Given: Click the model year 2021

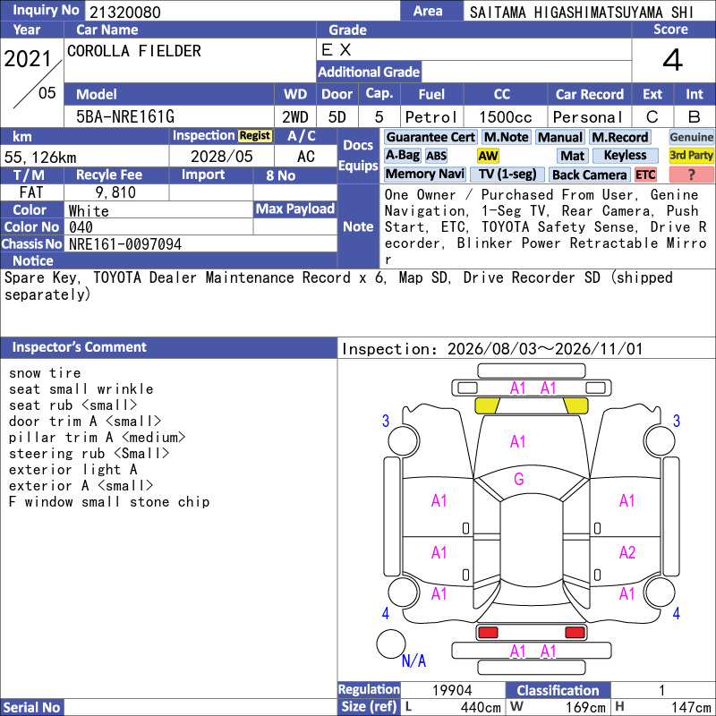Looking at the screenshot, I should coord(28,59).
